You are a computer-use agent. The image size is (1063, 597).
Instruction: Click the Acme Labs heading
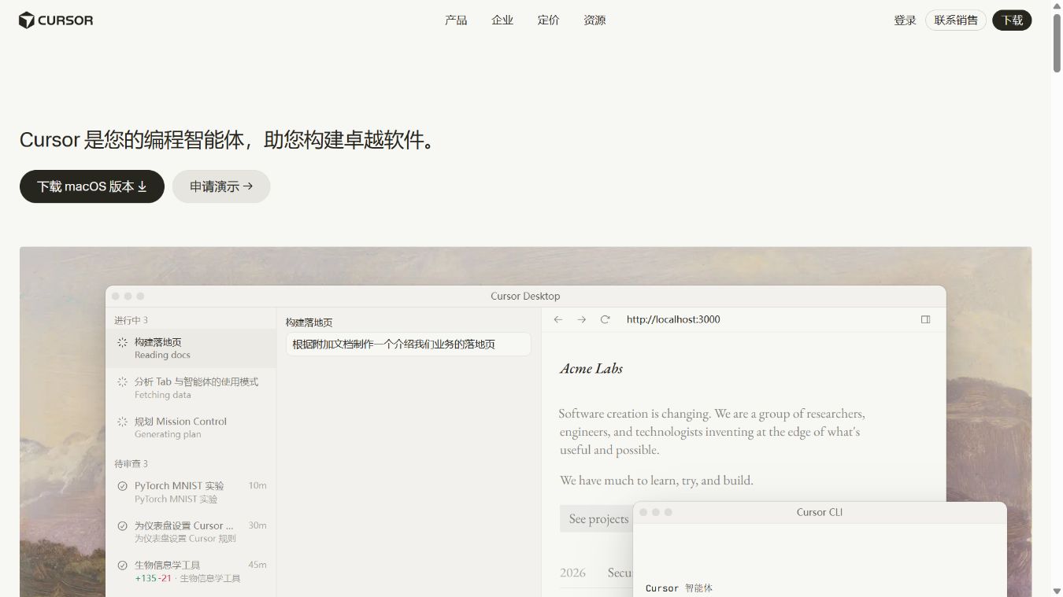click(591, 368)
